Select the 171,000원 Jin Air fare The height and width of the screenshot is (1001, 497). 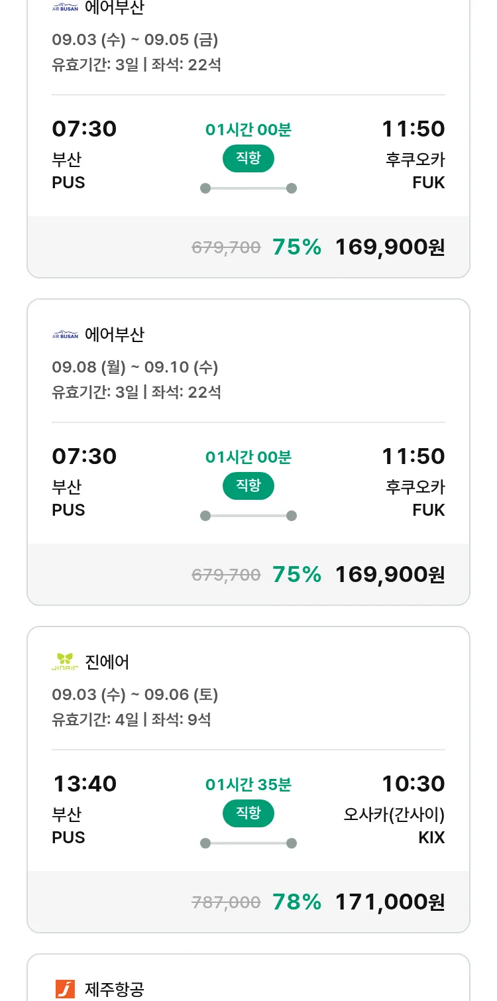[x=390, y=902]
